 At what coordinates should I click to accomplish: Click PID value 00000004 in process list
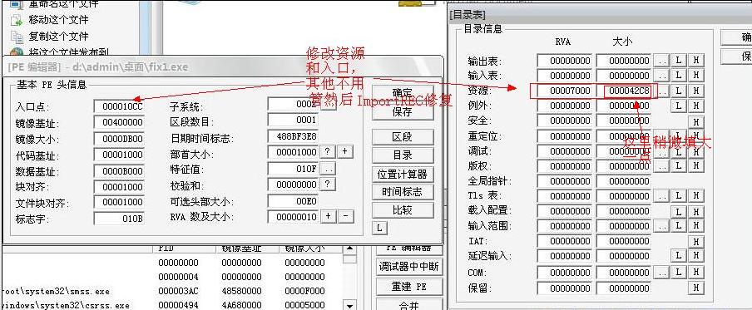(178, 277)
